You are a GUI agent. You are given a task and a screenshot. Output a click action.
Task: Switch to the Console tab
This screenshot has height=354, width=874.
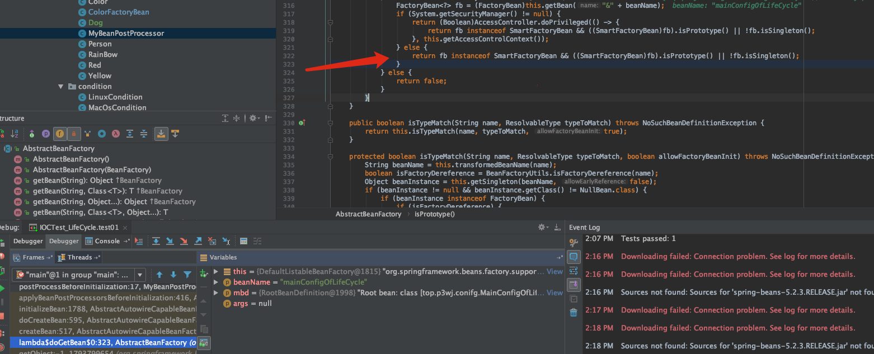pos(107,241)
